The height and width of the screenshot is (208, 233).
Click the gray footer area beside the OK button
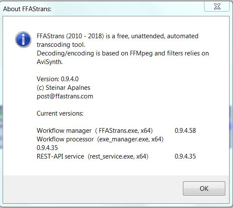tap(93, 189)
